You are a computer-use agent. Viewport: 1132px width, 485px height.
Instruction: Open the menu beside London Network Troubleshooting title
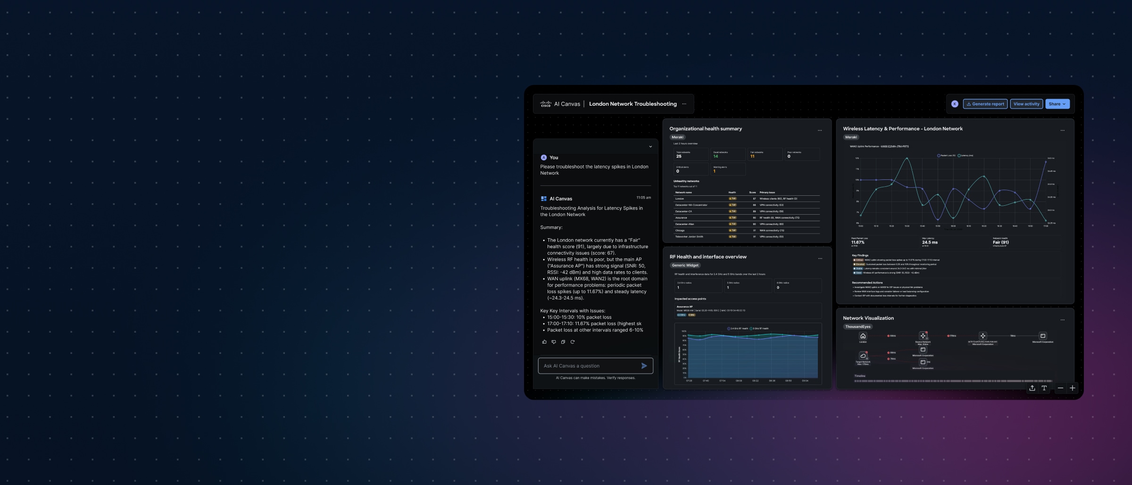pyautogui.click(x=684, y=104)
